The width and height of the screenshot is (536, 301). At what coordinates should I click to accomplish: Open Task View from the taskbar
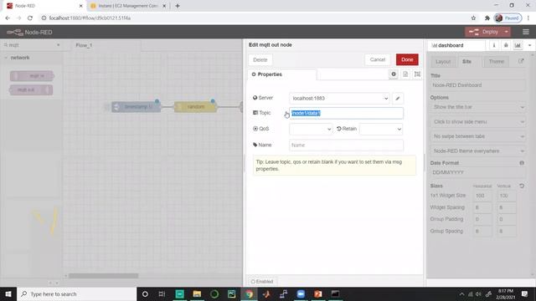(162, 293)
